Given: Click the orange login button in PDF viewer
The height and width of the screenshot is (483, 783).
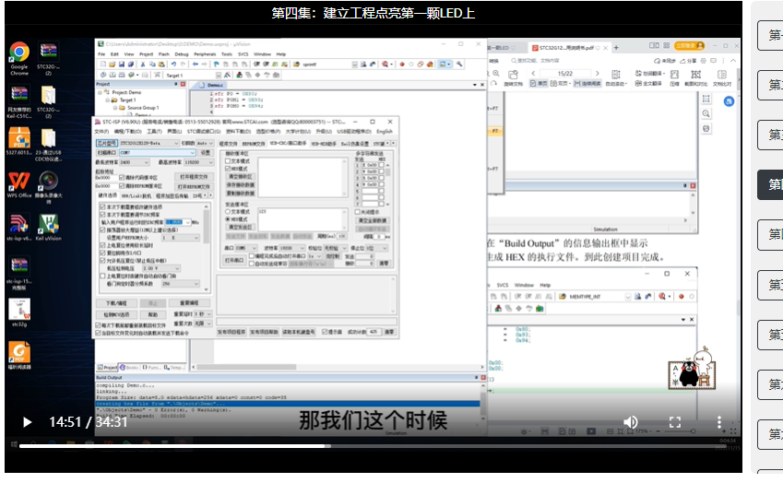Looking at the screenshot, I should 689,46.
